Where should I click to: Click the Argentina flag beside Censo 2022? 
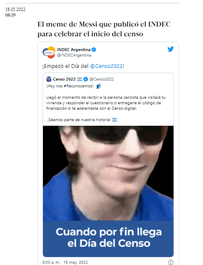click(x=80, y=79)
